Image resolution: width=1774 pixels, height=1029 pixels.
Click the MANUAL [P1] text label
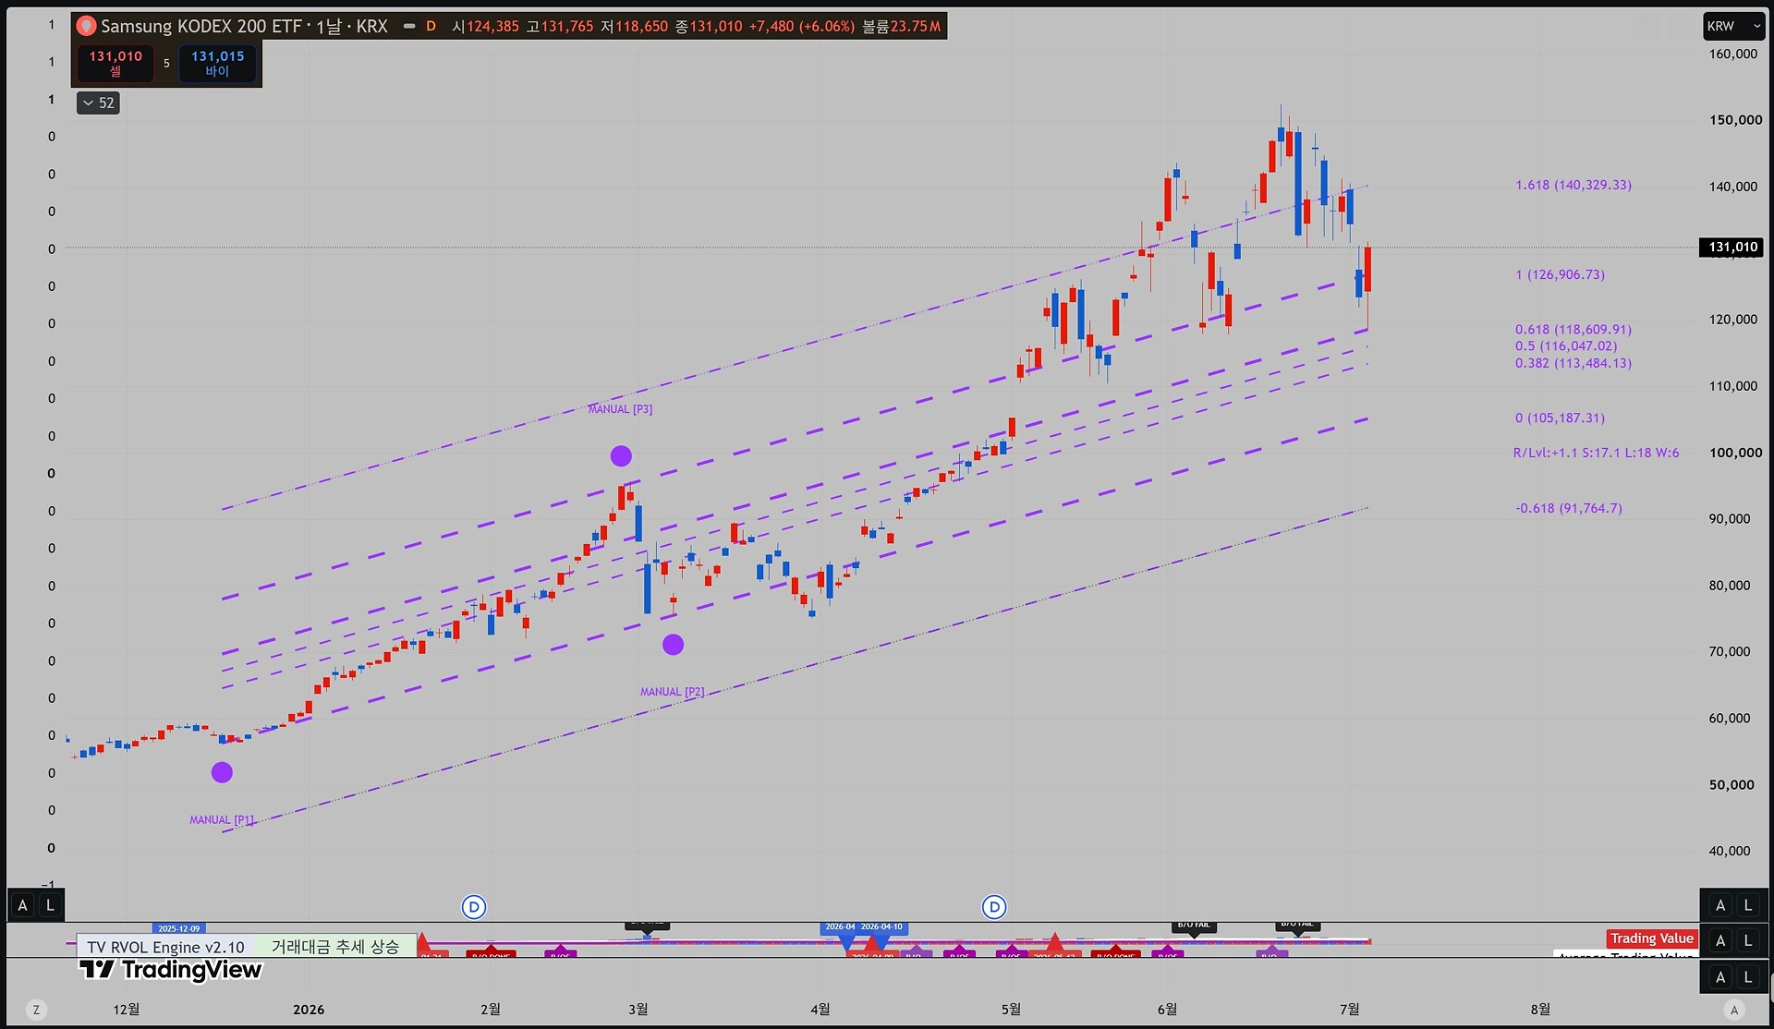(x=222, y=819)
